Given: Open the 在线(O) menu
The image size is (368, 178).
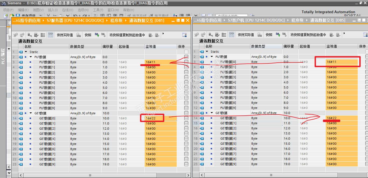Looking at the screenshot, I should pos(68,10).
